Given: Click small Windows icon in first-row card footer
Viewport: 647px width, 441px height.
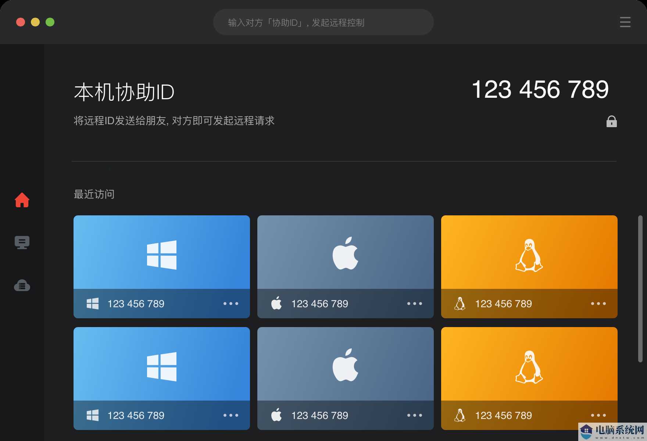Looking at the screenshot, I should pyautogui.click(x=93, y=304).
